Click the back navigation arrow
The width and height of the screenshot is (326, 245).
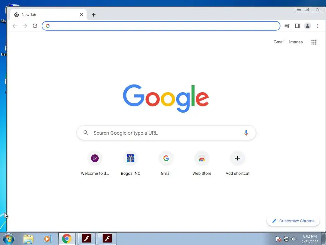point(15,26)
